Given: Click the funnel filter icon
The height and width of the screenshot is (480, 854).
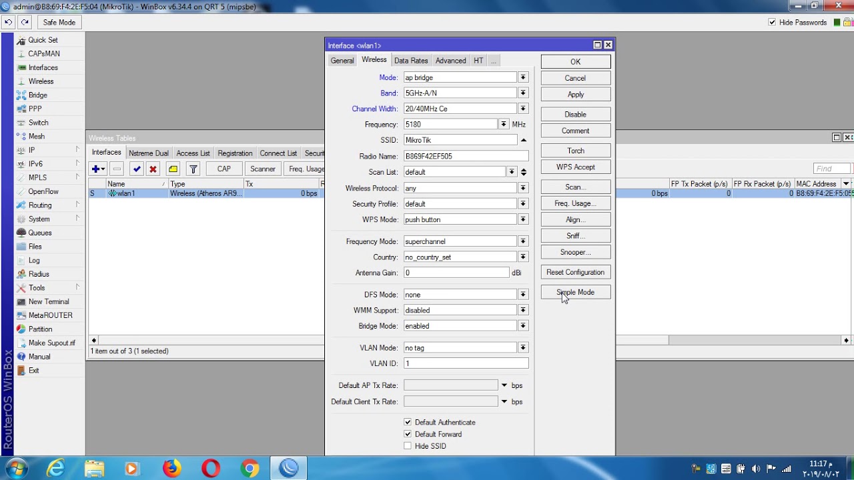Looking at the screenshot, I should coord(193,169).
